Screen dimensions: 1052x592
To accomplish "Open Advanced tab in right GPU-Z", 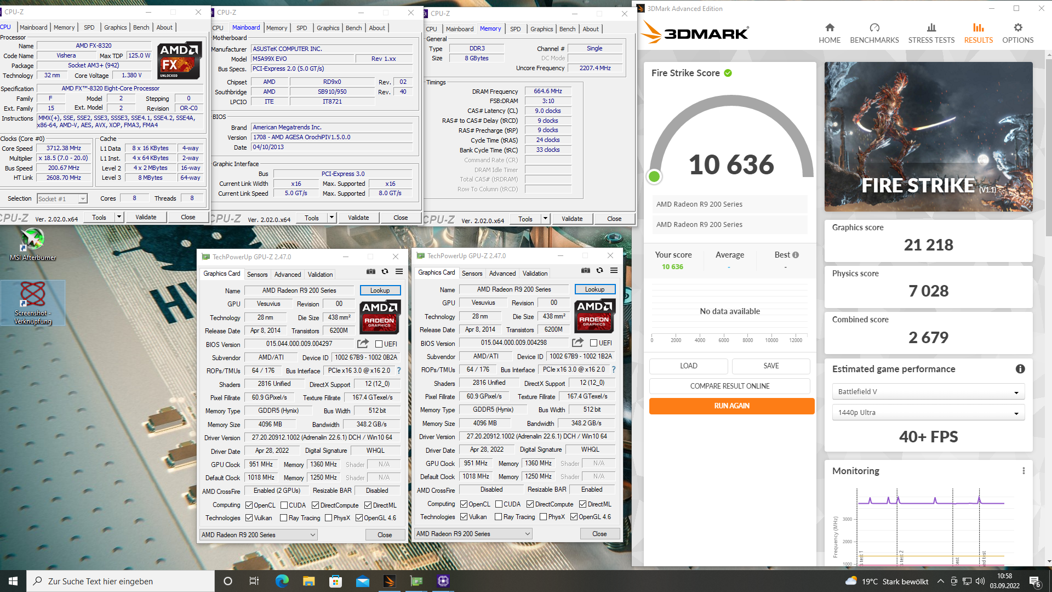I will pyautogui.click(x=502, y=274).
